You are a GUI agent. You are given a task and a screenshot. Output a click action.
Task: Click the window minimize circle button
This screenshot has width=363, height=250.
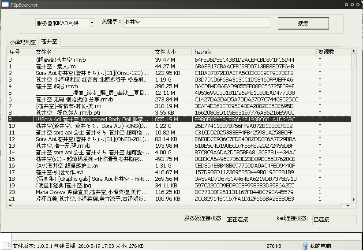pyautogui.click(x=346, y=4)
